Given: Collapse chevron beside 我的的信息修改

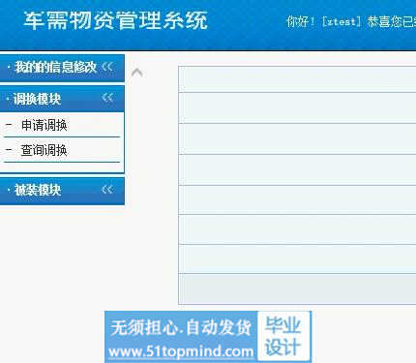Looking at the screenshot, I should tap(107, 67).
